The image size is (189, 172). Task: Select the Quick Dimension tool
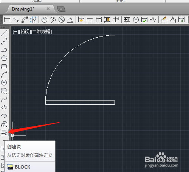pyautogui.click(x=81, y=20)
